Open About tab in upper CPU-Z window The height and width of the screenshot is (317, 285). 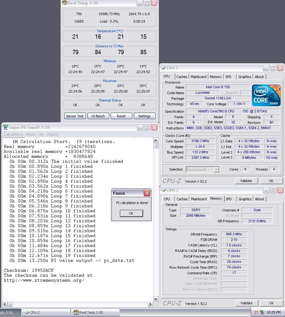(259, 77)
